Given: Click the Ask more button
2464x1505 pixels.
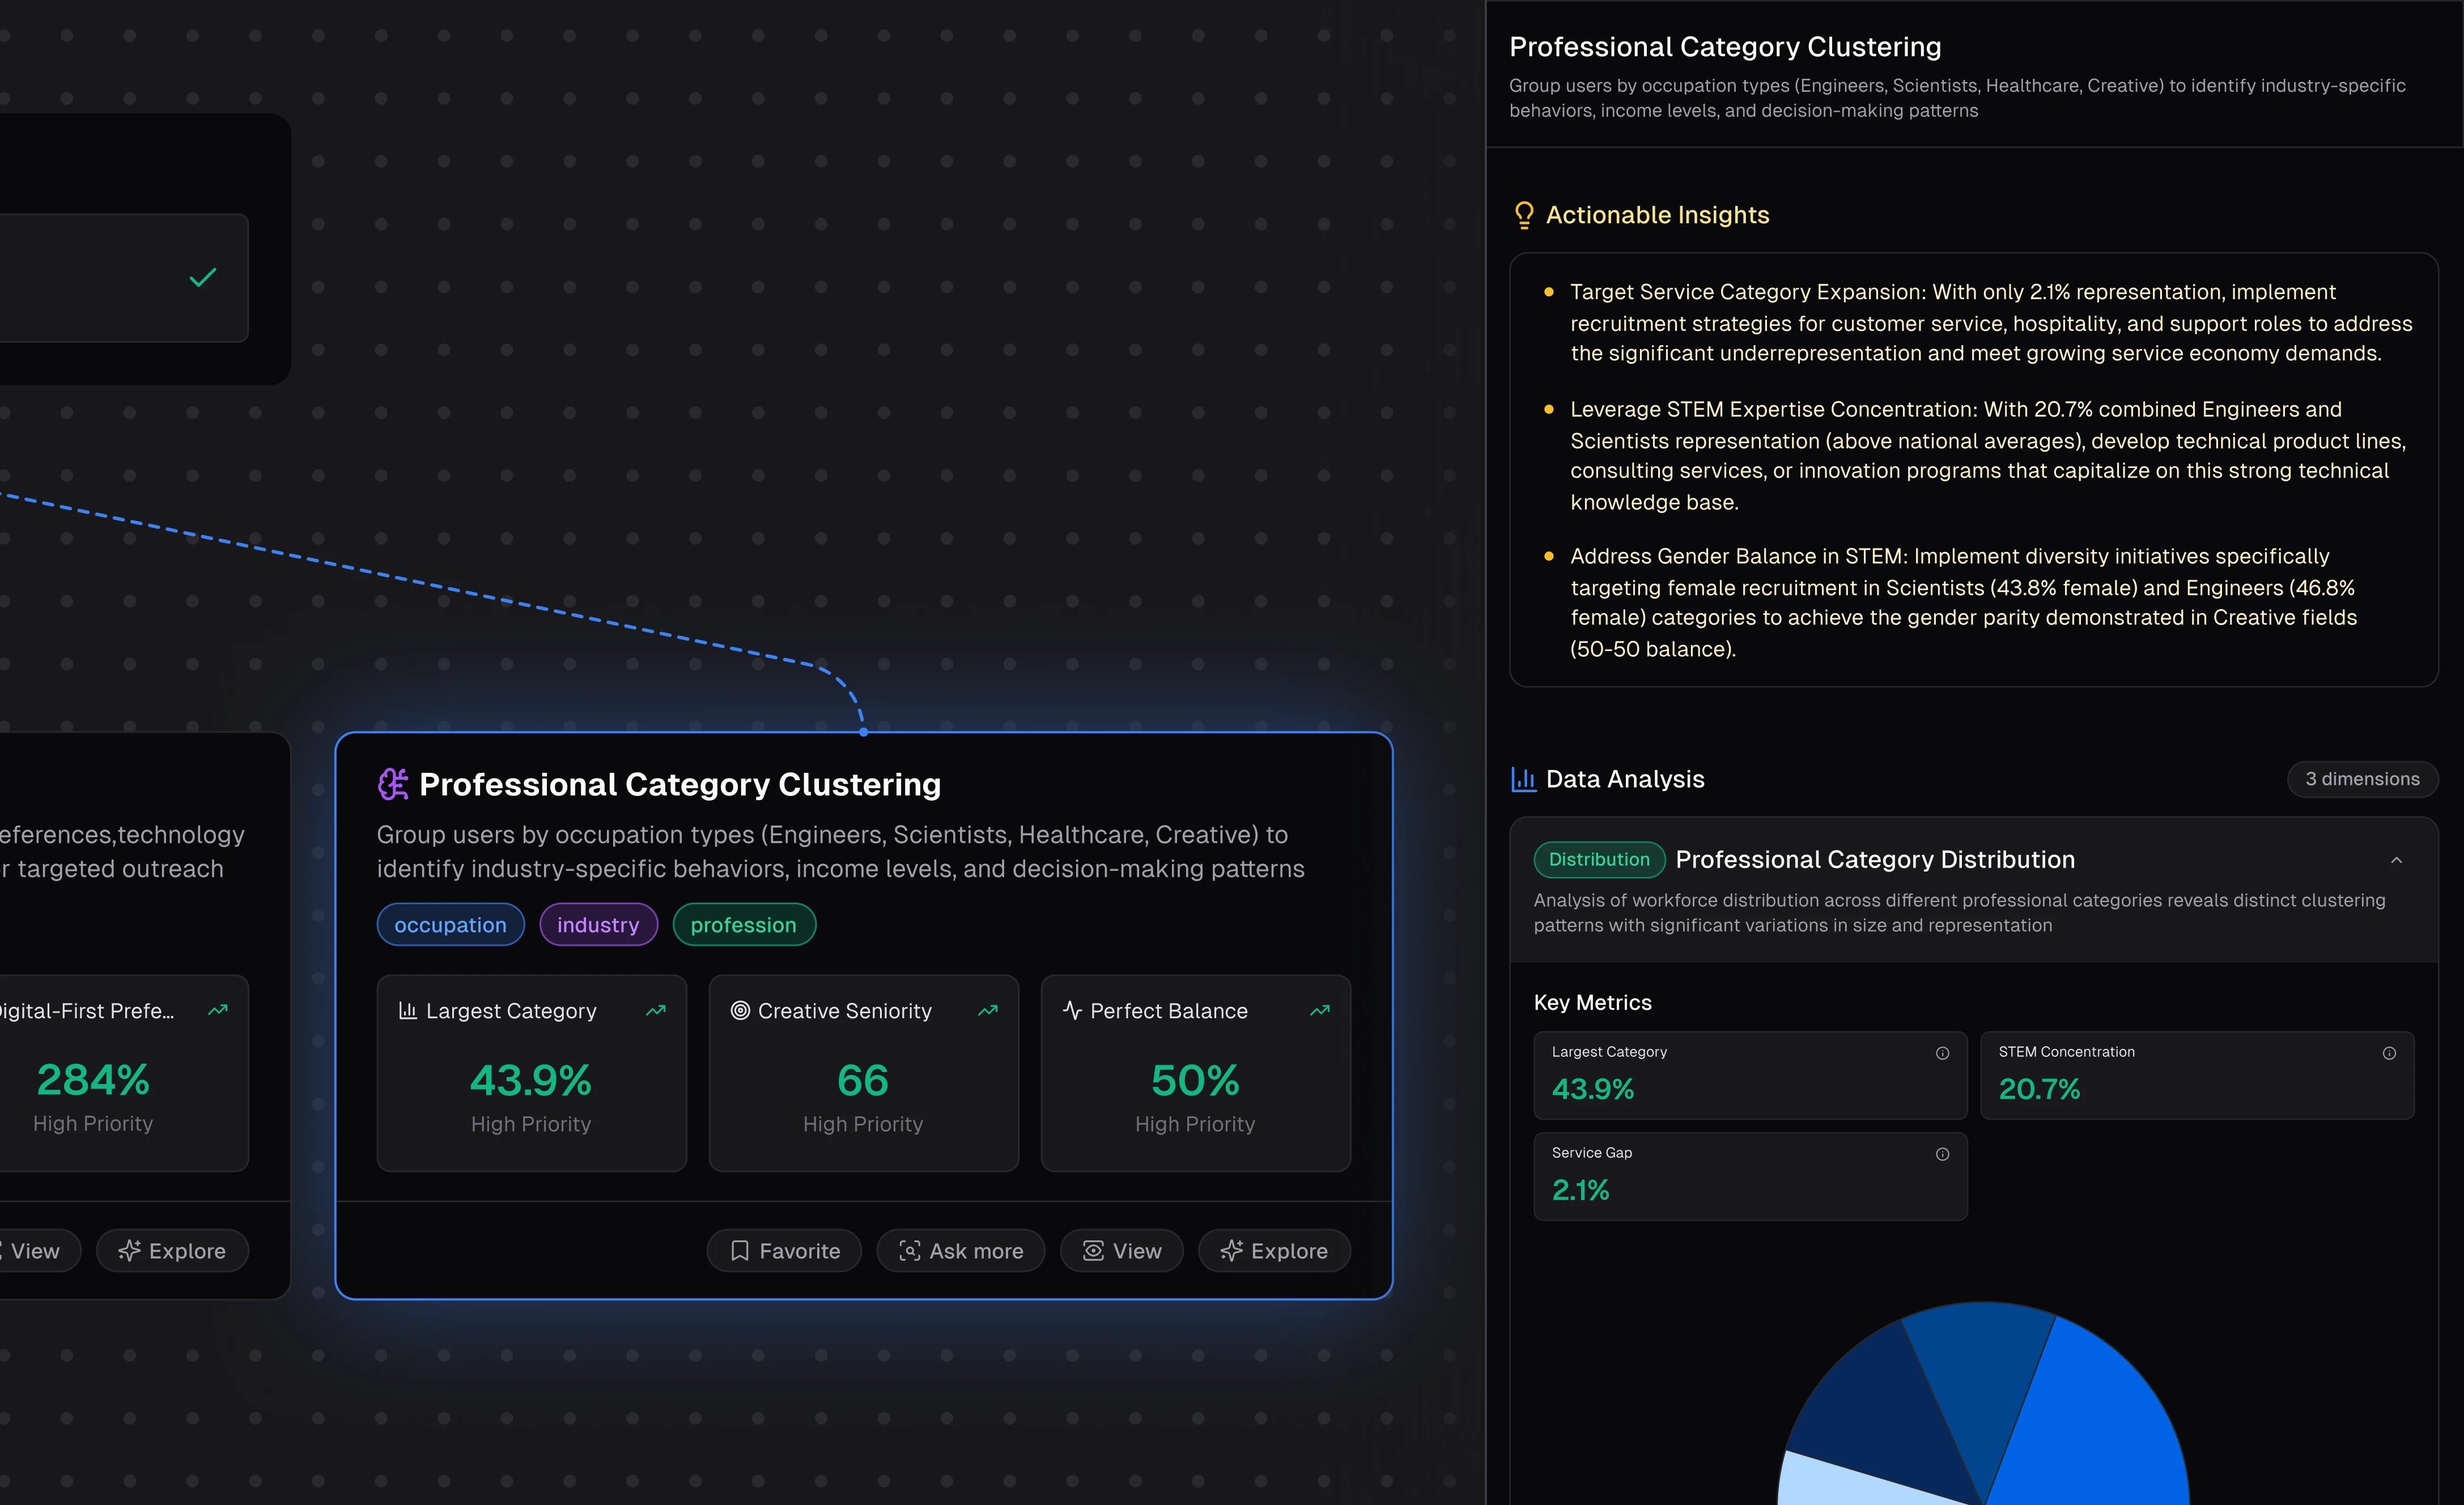Looking at the screenshot, I should click(961, 1251).
